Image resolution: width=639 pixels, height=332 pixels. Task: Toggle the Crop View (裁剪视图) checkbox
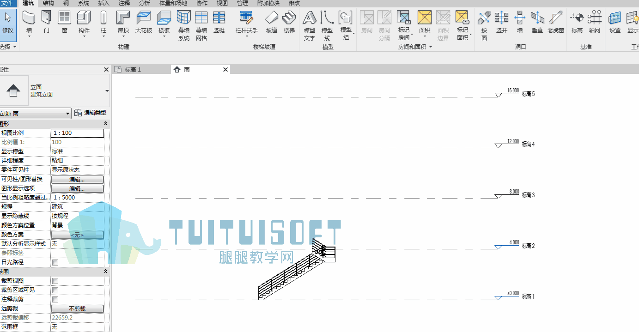[55, 281]
